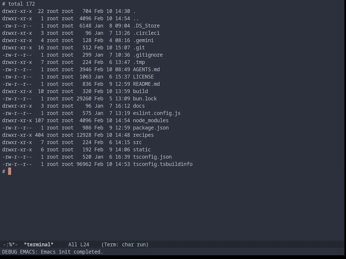Click the (Term: char run) mode indicator
Screen dimensions: 346x259
[125, 244]
